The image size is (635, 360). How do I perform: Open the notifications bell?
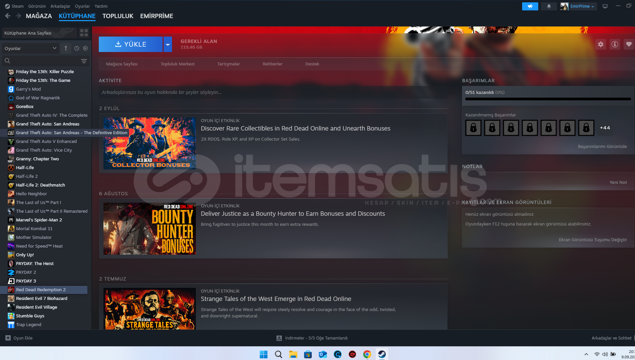(x=549, y=6)
